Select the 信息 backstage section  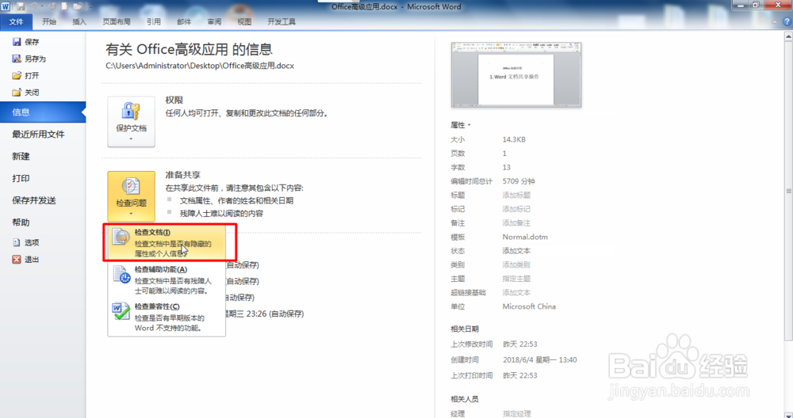(43, 112)
